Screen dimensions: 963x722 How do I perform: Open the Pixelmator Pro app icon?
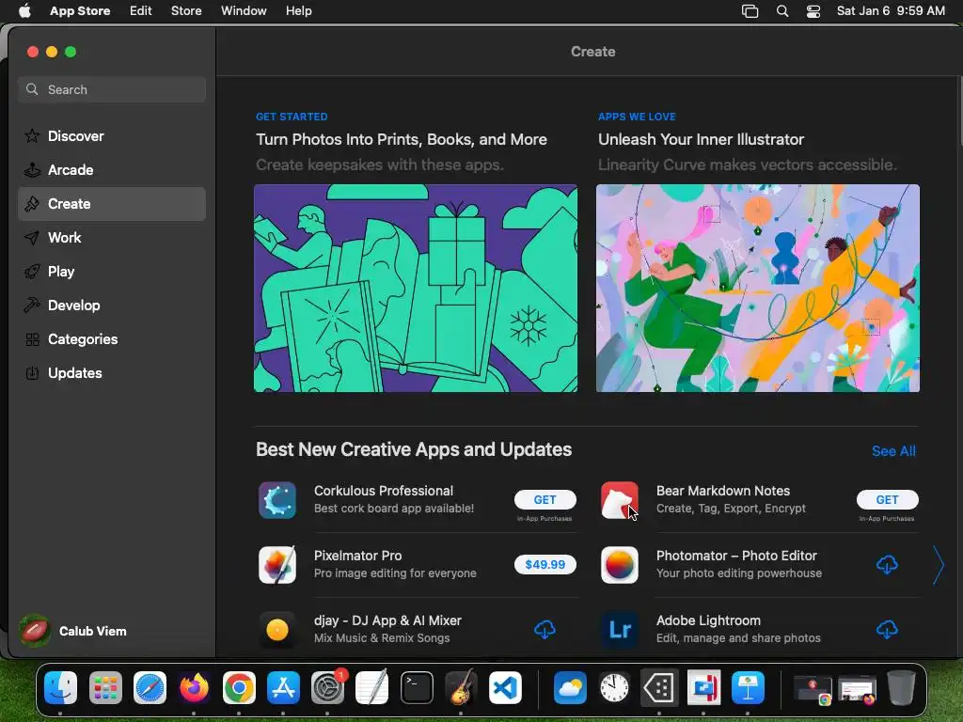pyautogui.click(x=277, y=564)
